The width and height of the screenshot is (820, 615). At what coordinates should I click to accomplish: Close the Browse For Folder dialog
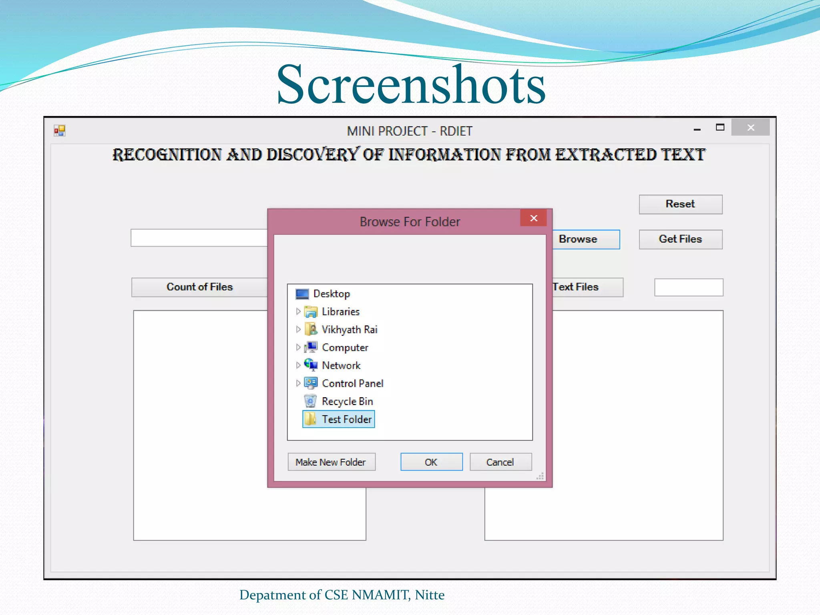(534, 218)
